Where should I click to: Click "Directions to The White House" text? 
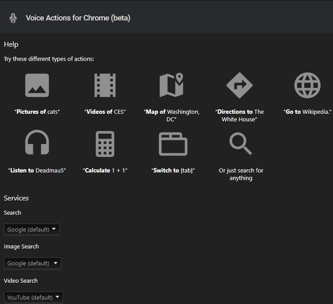(x=239, y=116)
